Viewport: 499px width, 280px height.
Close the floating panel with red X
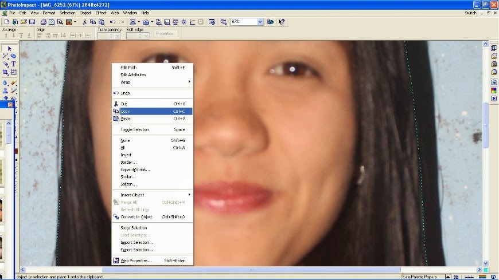10,105
